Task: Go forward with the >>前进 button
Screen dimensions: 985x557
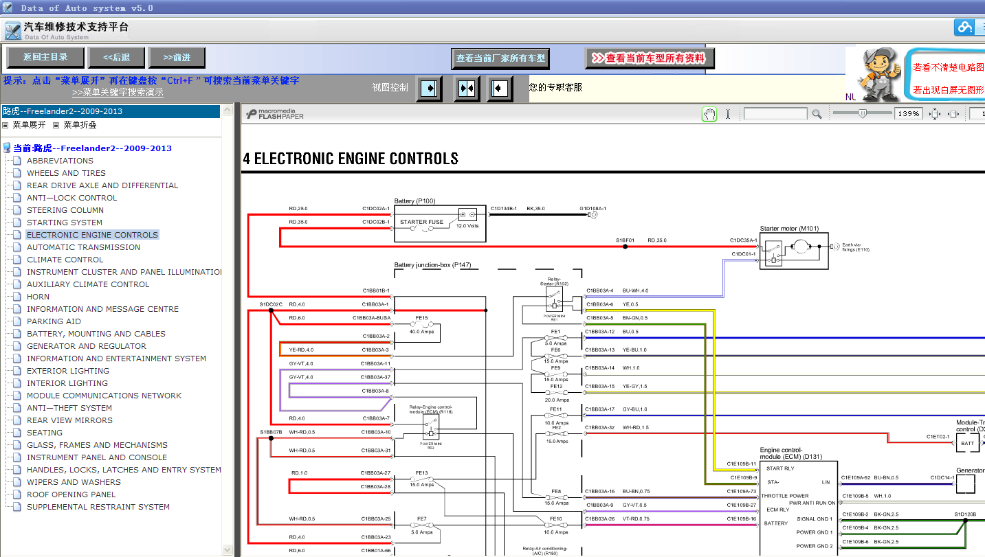Action: (177, 58)
